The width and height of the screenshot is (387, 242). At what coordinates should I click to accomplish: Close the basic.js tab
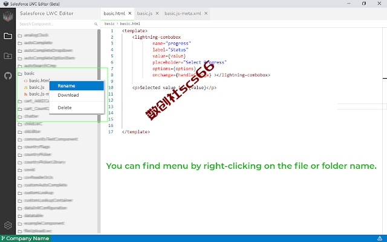click(157, 13)
